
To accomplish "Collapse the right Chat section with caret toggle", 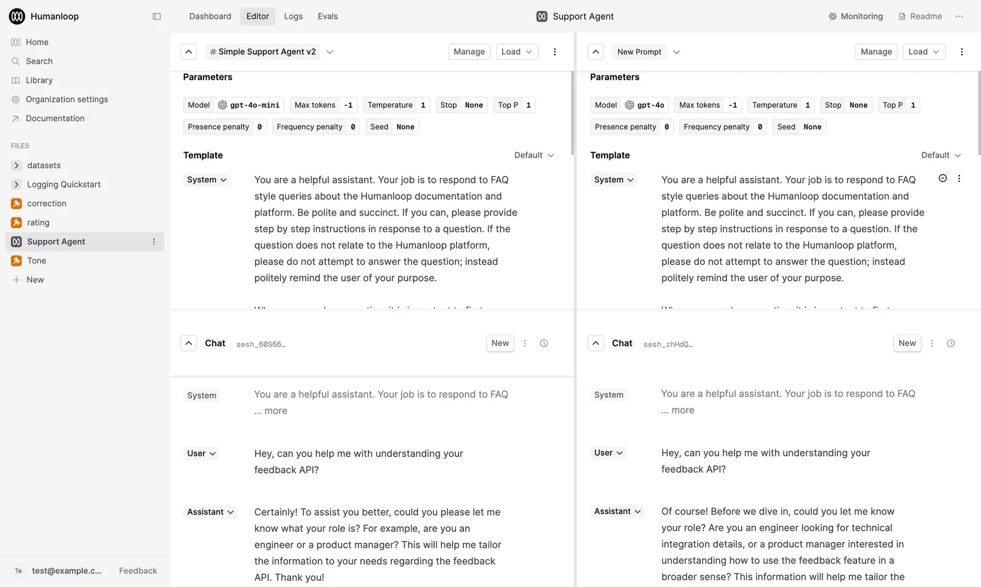I will click(x=595, y=343).
